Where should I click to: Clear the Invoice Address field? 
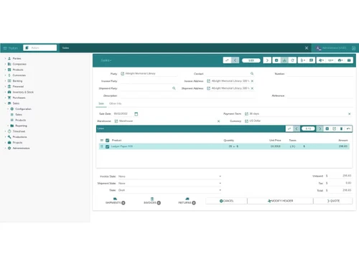[x=252, y=81]
